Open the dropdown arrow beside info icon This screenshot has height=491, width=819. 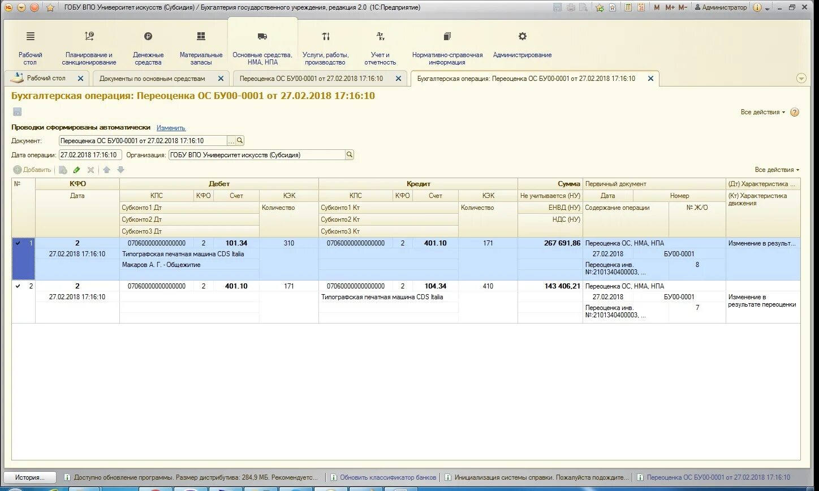coord(767,8)
